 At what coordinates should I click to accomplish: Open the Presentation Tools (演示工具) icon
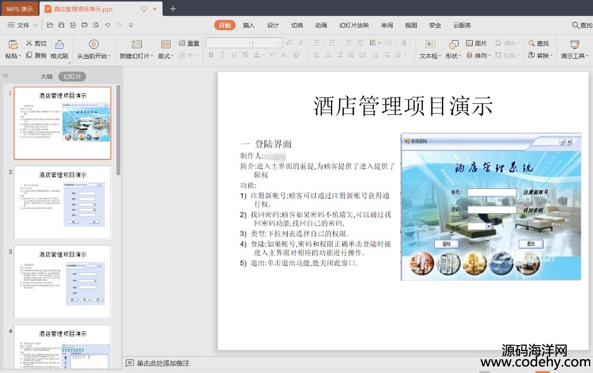tap(575, 44)
